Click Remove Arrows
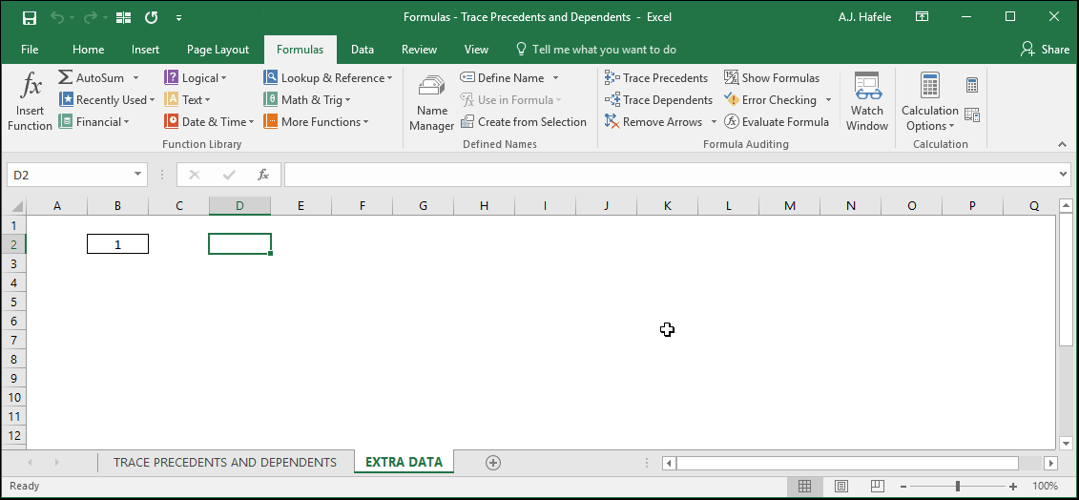This screenshot has height=500, width=1079. (x=654, y=122)
